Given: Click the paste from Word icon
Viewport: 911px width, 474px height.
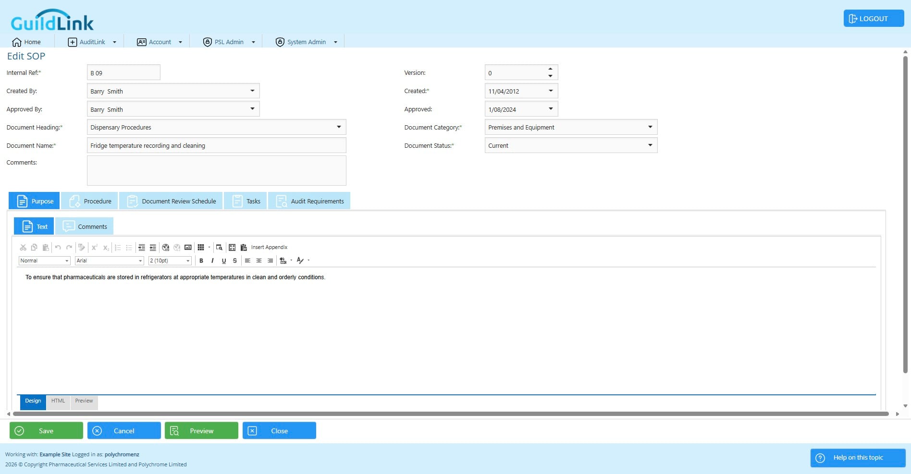Looking at the screenshot, I should 244,248.
